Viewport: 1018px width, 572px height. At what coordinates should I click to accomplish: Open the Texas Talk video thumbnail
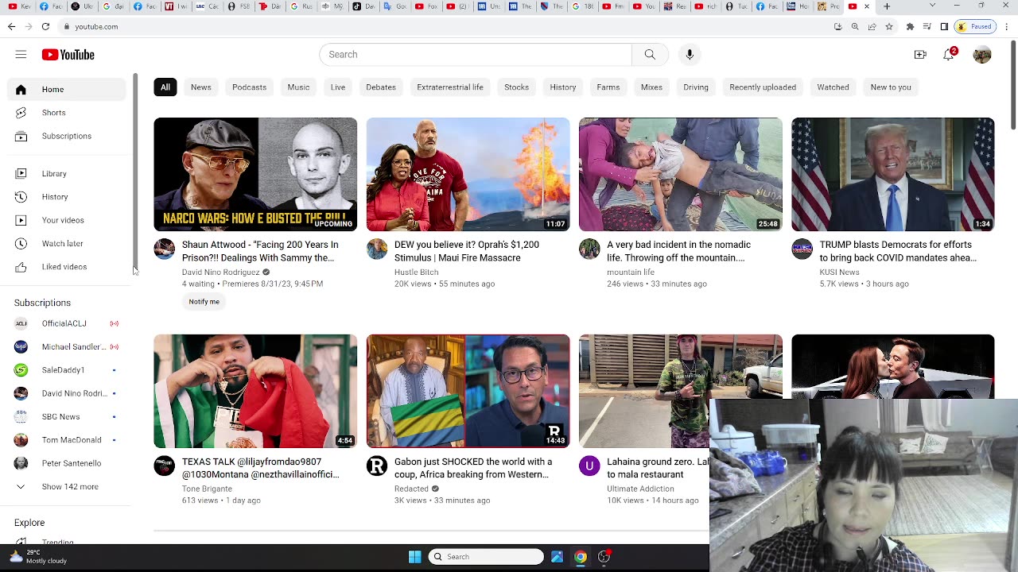click(255, 392)
